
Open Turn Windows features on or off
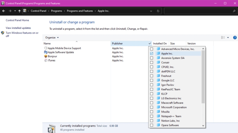22,34
